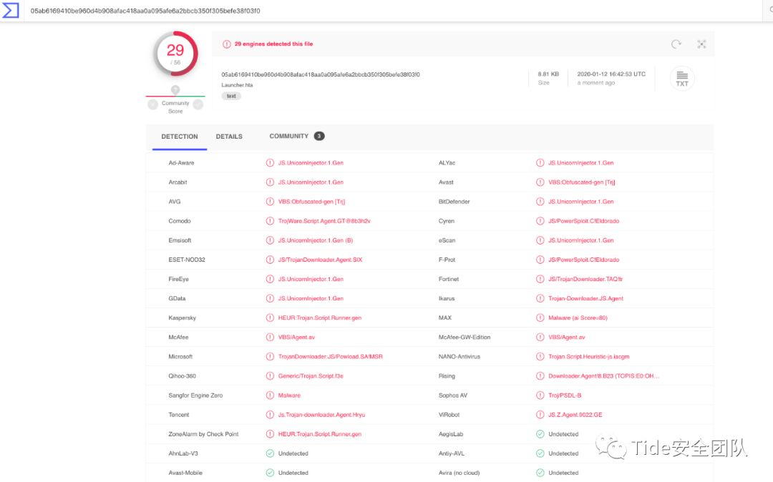773x482 pixels.
Task: Click Comodo result TrojWare.Script.Agent.GT
Action: point(324,221)
